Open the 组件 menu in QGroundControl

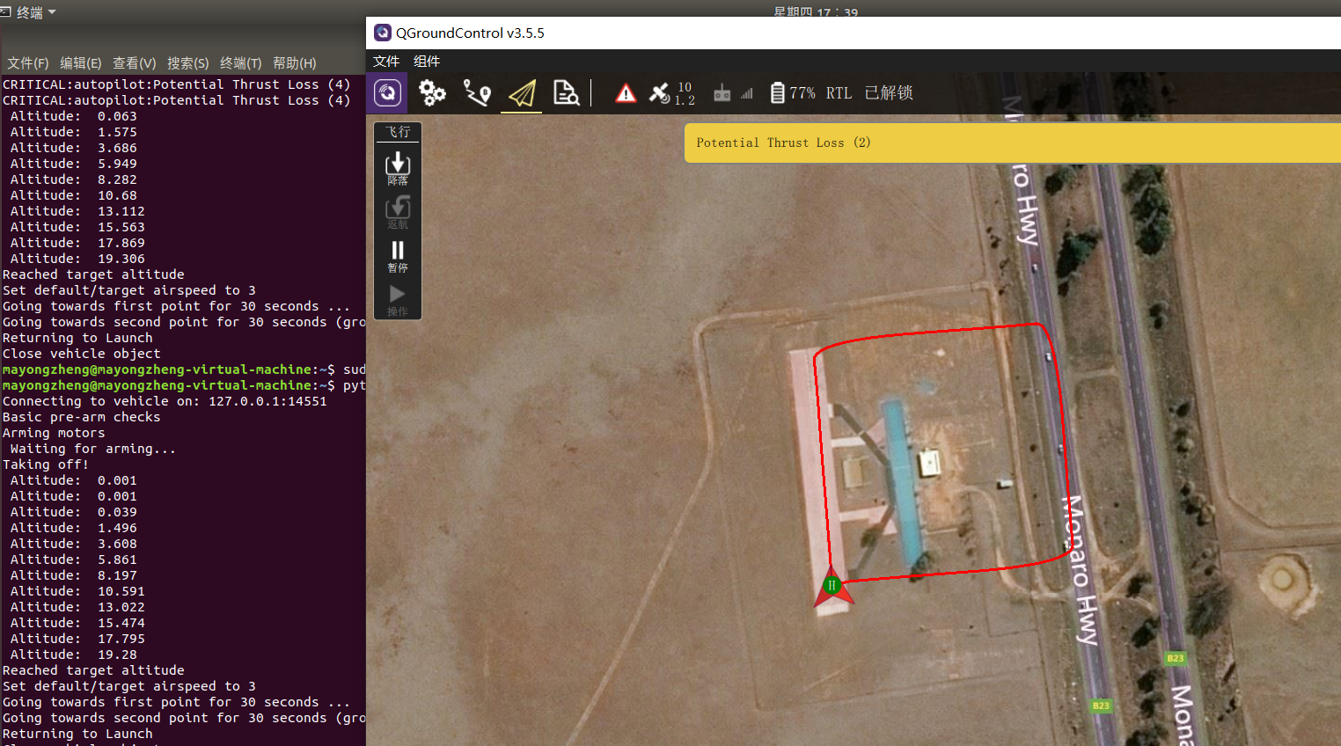pyautogui.click(x=427, y=61)
